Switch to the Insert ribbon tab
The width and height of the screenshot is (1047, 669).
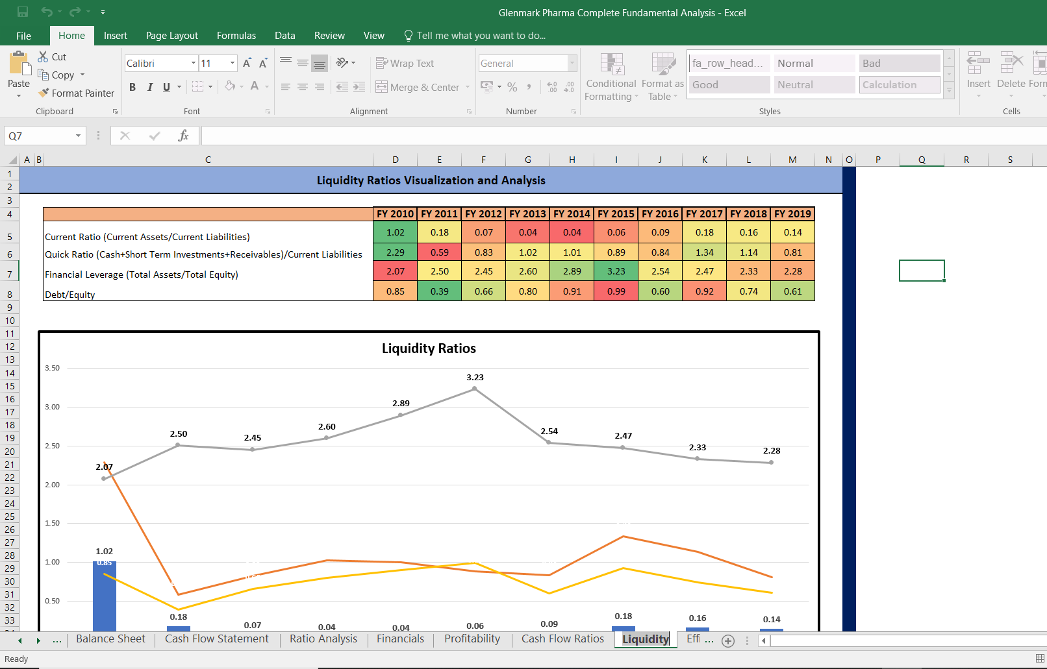(x=116, y=36)
